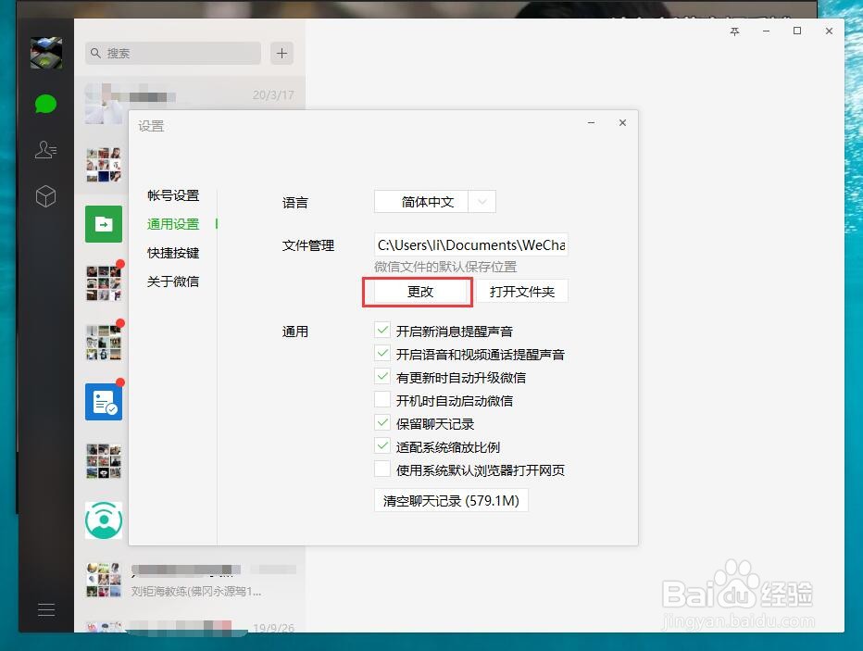Open the Chats icon in sidebar

click(x=45, y=104)
